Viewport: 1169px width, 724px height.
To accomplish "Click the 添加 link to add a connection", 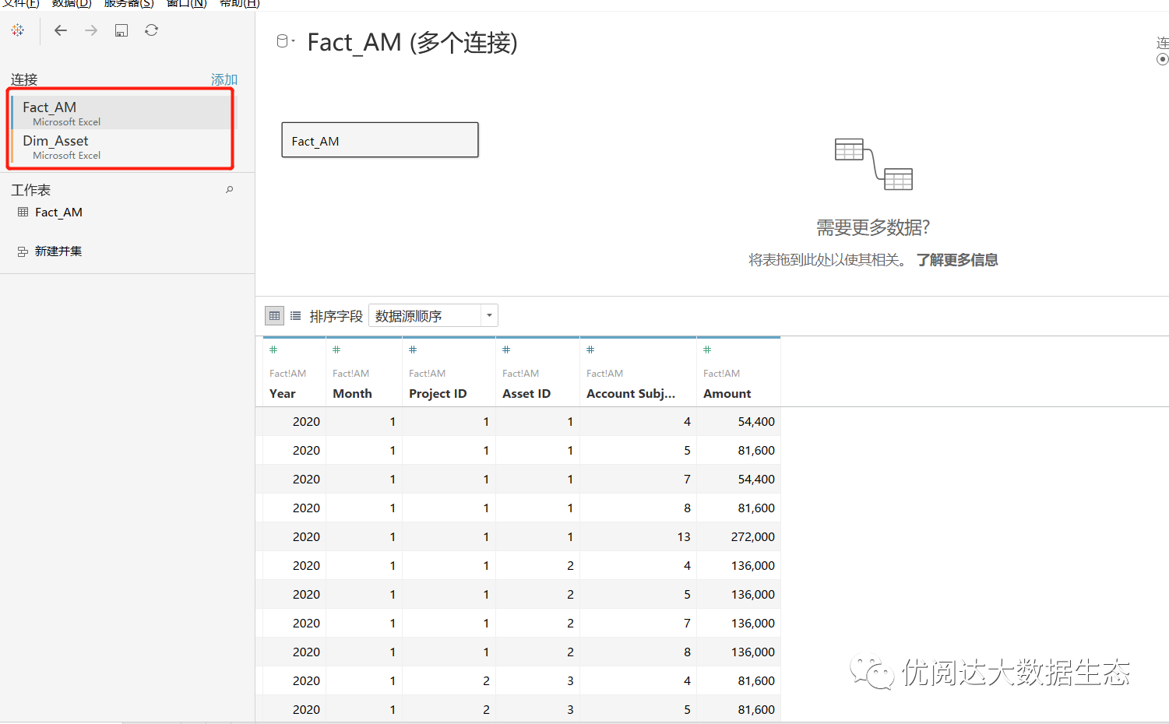I will coord(224,79).
